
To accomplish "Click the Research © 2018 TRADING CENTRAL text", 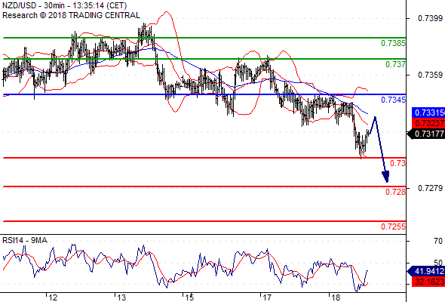I will pos(71,15).
